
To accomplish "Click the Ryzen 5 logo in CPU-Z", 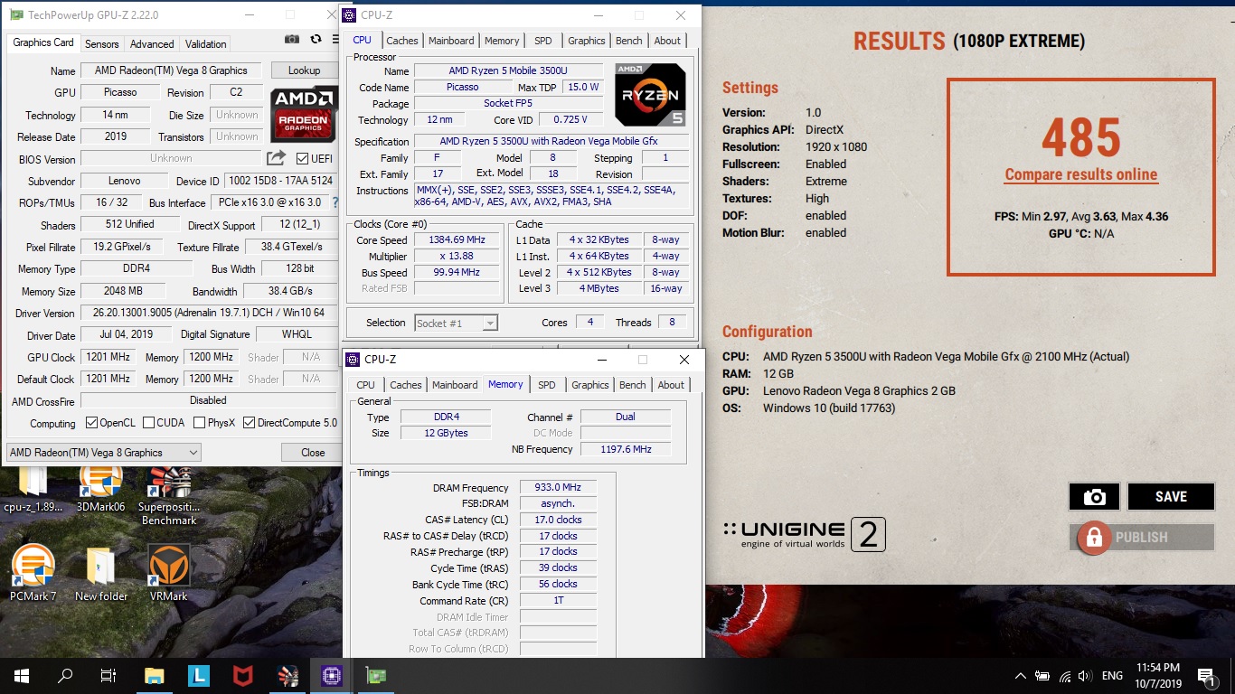I will [650, 95].
